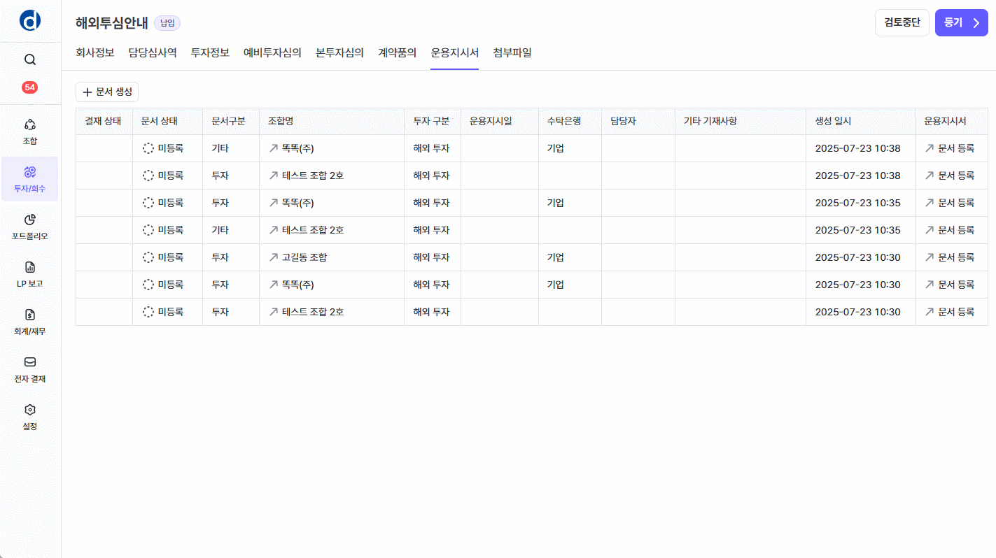Click 기업 in the 고길동 조합 row
996x558 pixels.
[x=556, y=257]
